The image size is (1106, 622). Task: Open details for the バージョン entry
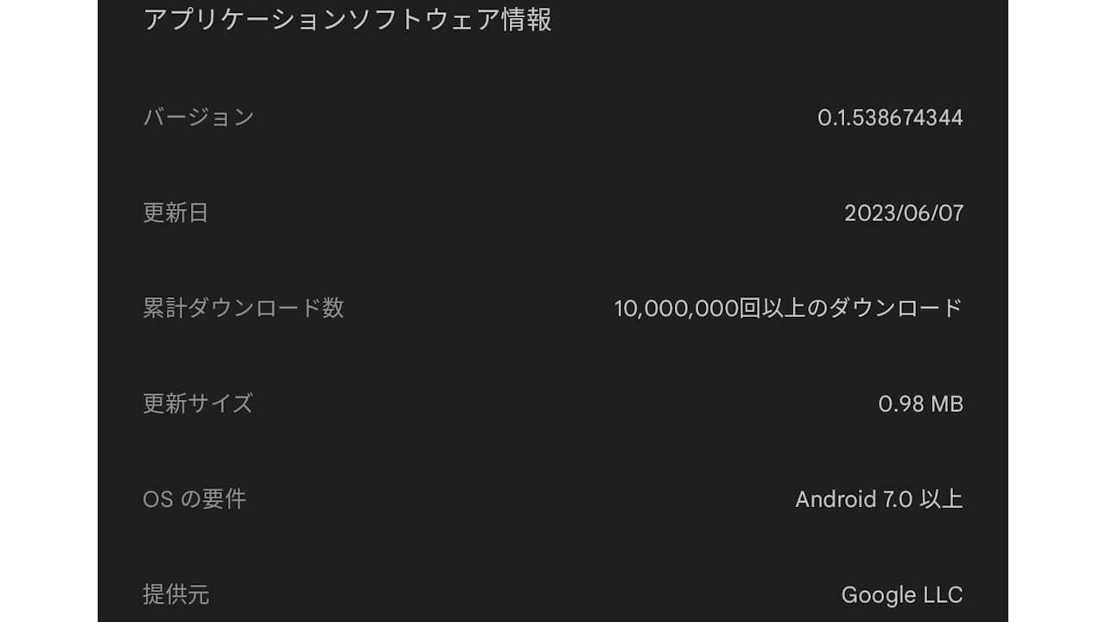pos(553,118)
